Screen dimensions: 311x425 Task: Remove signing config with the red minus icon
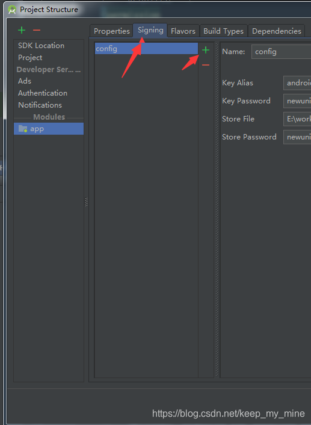click(x=206, y=65)
